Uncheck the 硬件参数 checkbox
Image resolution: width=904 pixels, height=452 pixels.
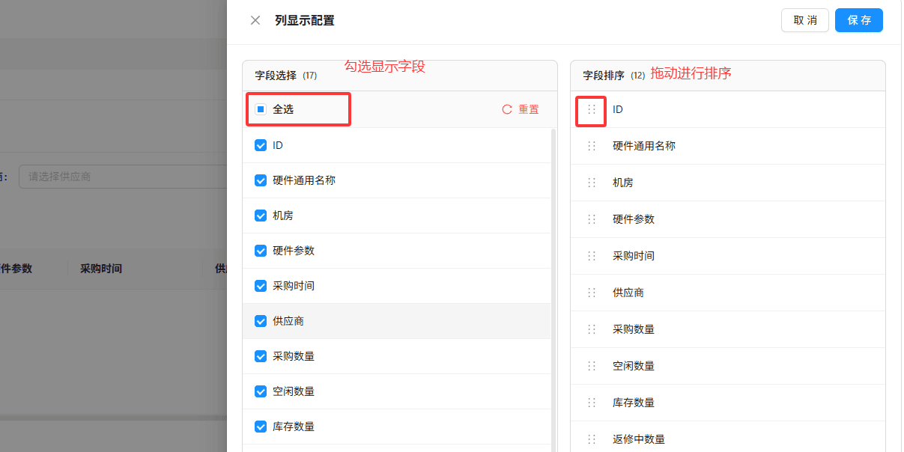(261, 251)
